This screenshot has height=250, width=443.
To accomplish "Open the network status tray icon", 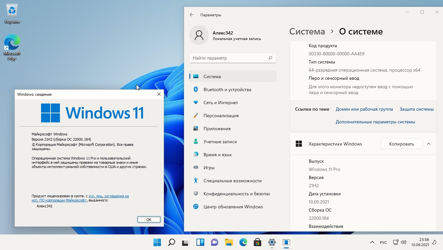I will [395, 242].
